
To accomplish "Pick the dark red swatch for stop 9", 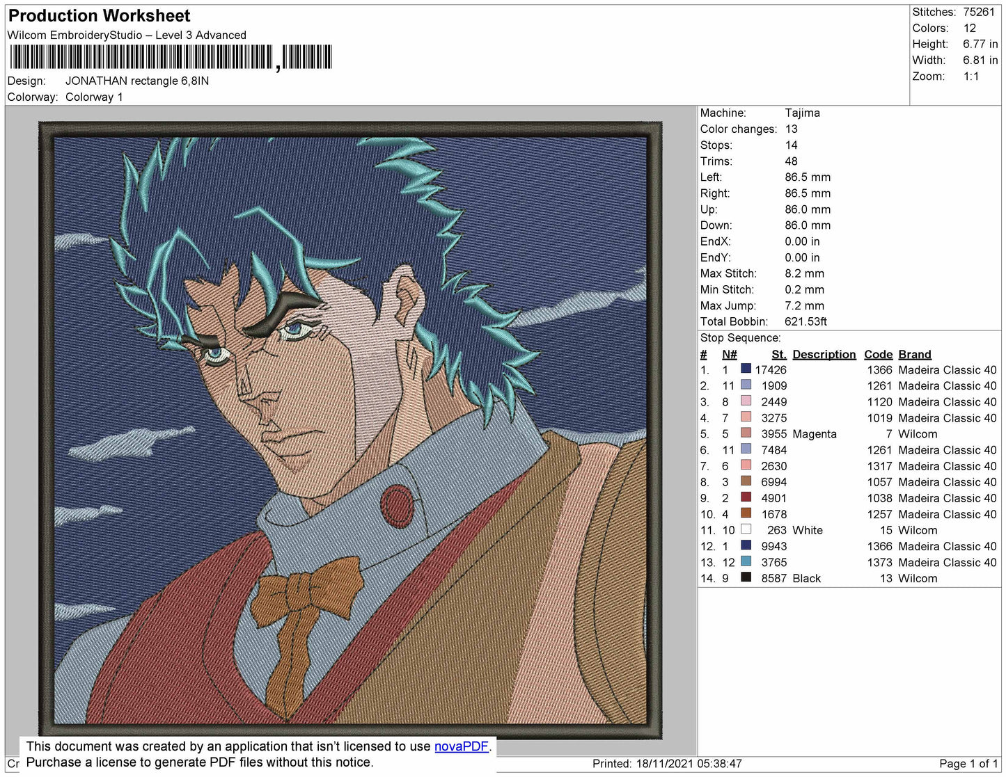I will [746, 497].
